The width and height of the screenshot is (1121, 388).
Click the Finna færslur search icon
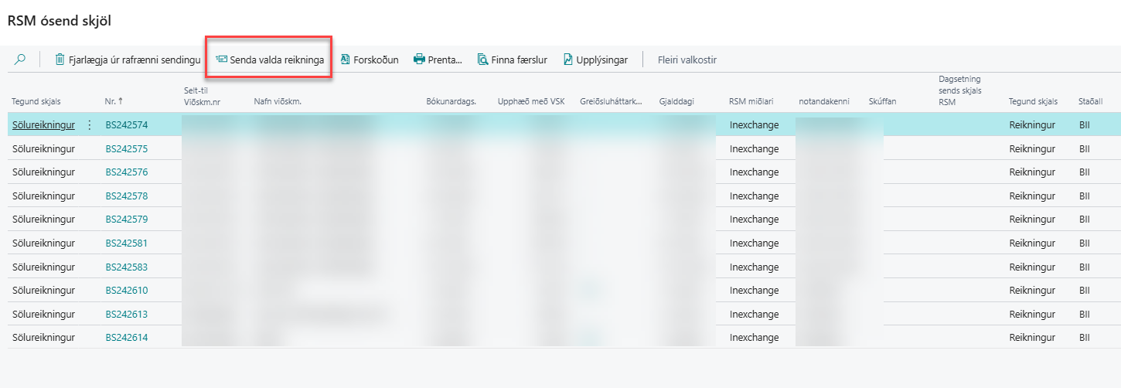point(482,60)
